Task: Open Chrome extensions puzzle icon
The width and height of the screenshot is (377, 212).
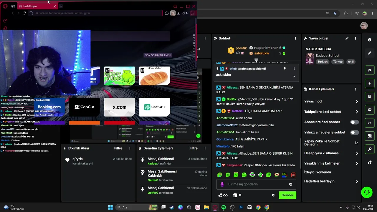Action: point(346,13)
